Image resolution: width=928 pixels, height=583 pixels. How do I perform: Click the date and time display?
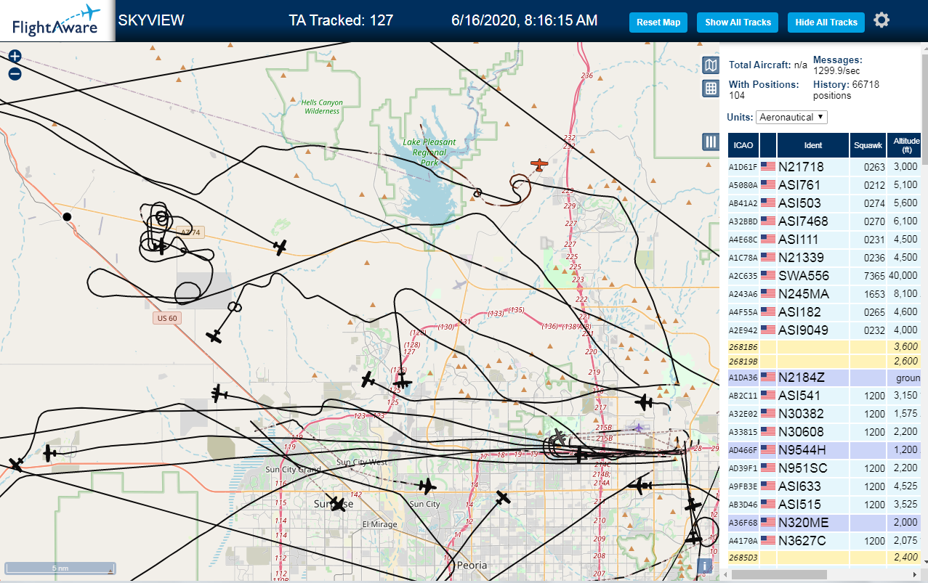(x=525, y=20)
